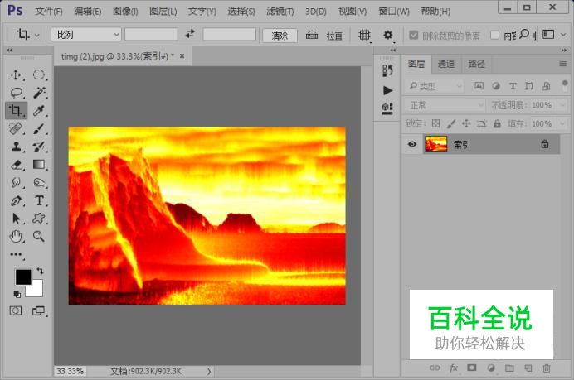Select the Lasso tool
The image size is (574, 380).
coord(16,93)
